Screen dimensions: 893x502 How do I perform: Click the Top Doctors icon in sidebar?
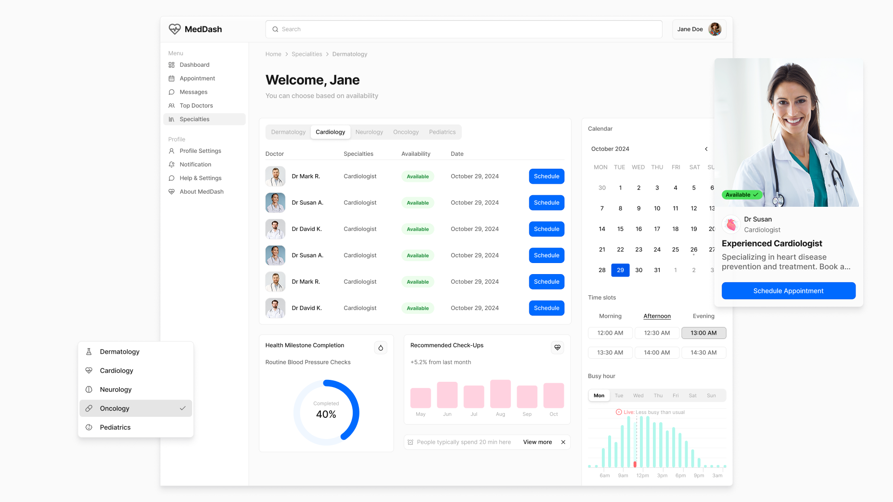[172, 105]
